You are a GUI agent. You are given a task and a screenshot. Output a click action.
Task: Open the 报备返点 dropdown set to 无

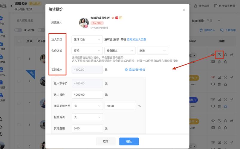tap(87, 117)
